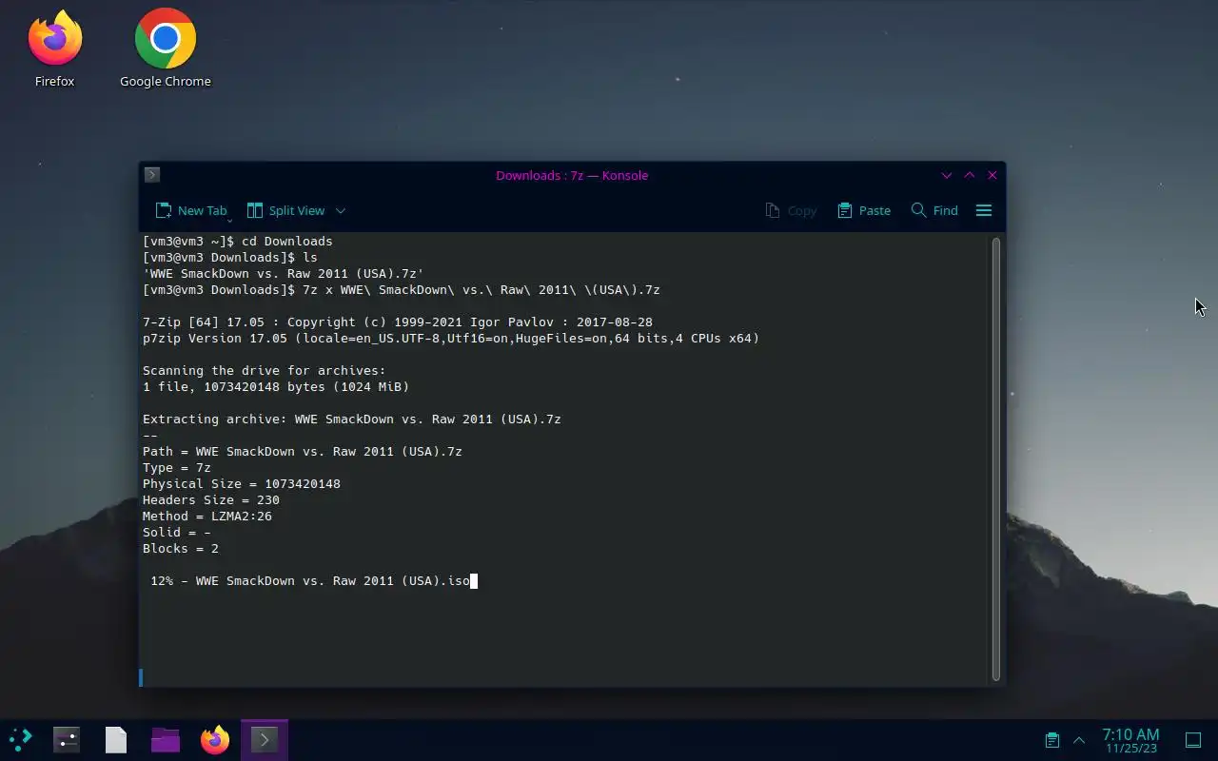Click the 'Scanning the drive for archives:' line
Screen dimensions: 1218x761
(x=265, y=371)
